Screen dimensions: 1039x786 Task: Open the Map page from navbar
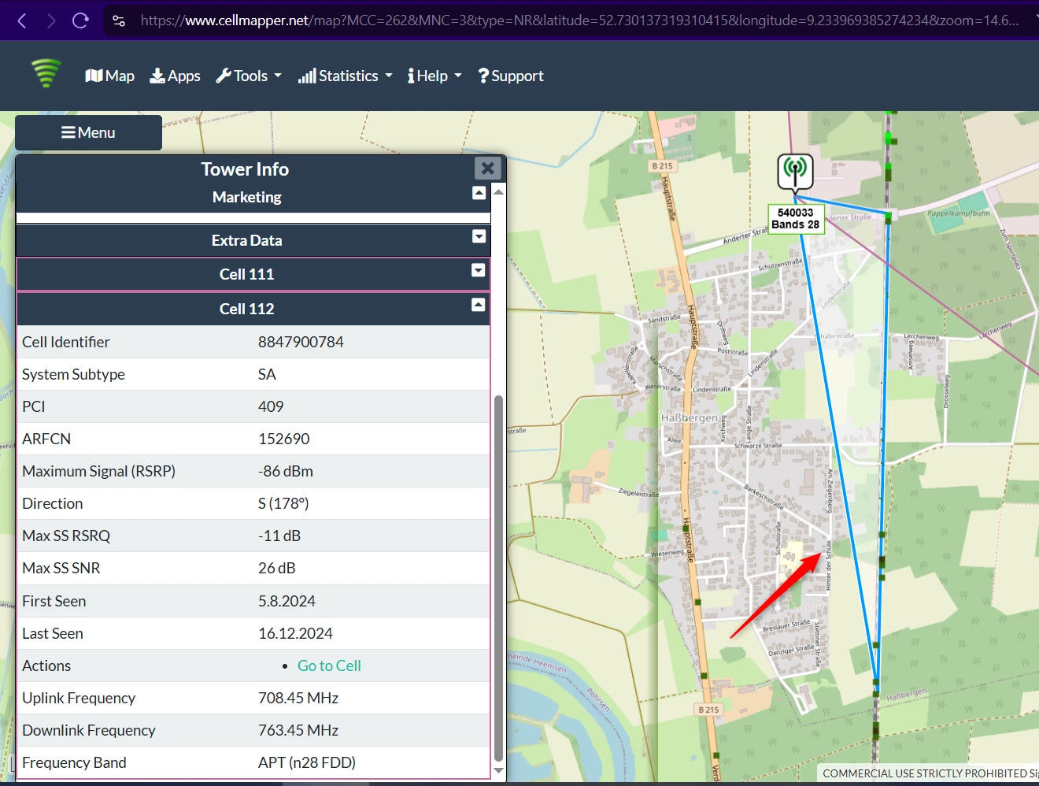coord(109,76)
